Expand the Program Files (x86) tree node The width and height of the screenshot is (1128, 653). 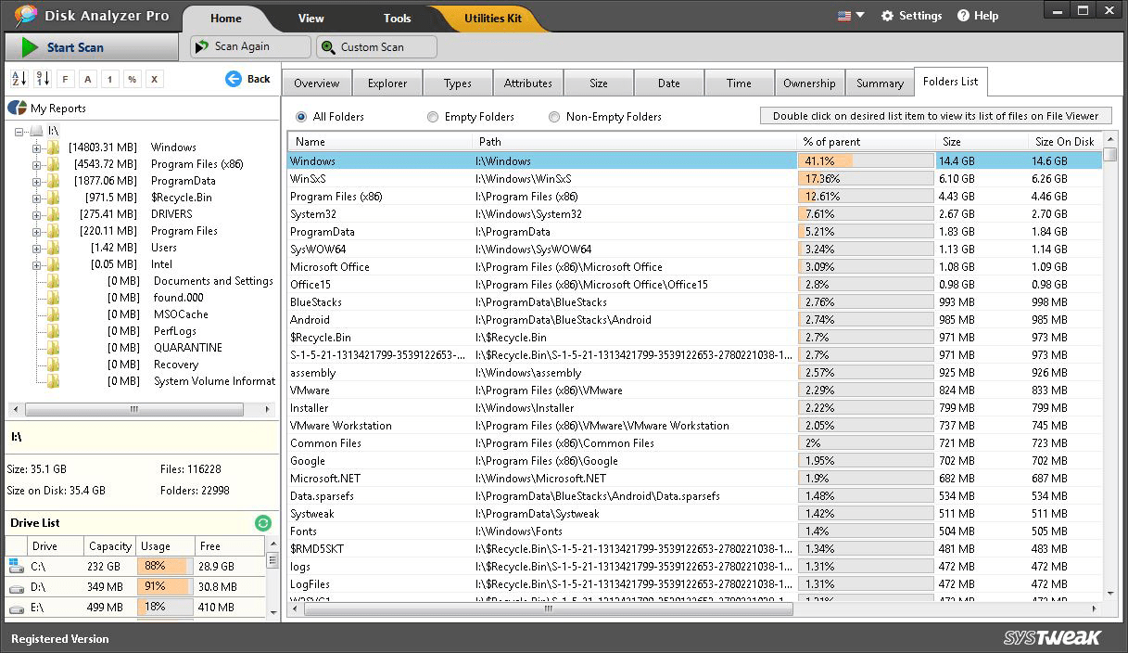click(x=36, y=164)
